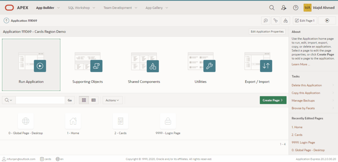Click the globe language icon beside en

click(x=57, y=159)
